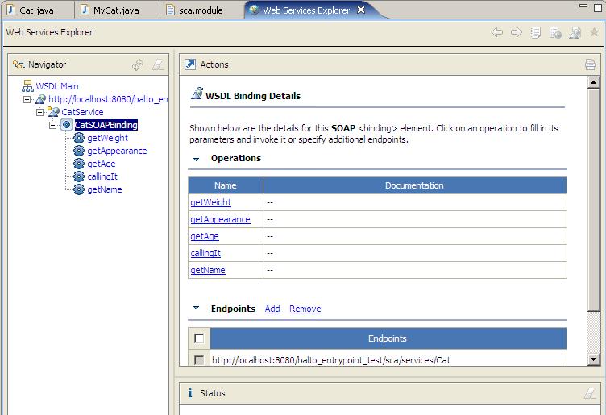
Task: Click the Navigator clear eraser icon
Action: point(158,64)
